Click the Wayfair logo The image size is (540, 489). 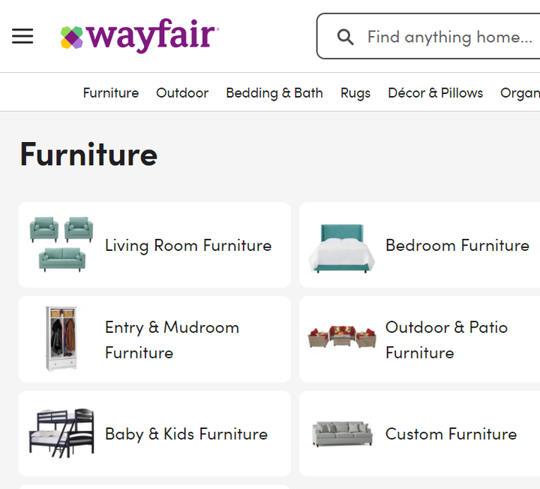pos(139,36)
